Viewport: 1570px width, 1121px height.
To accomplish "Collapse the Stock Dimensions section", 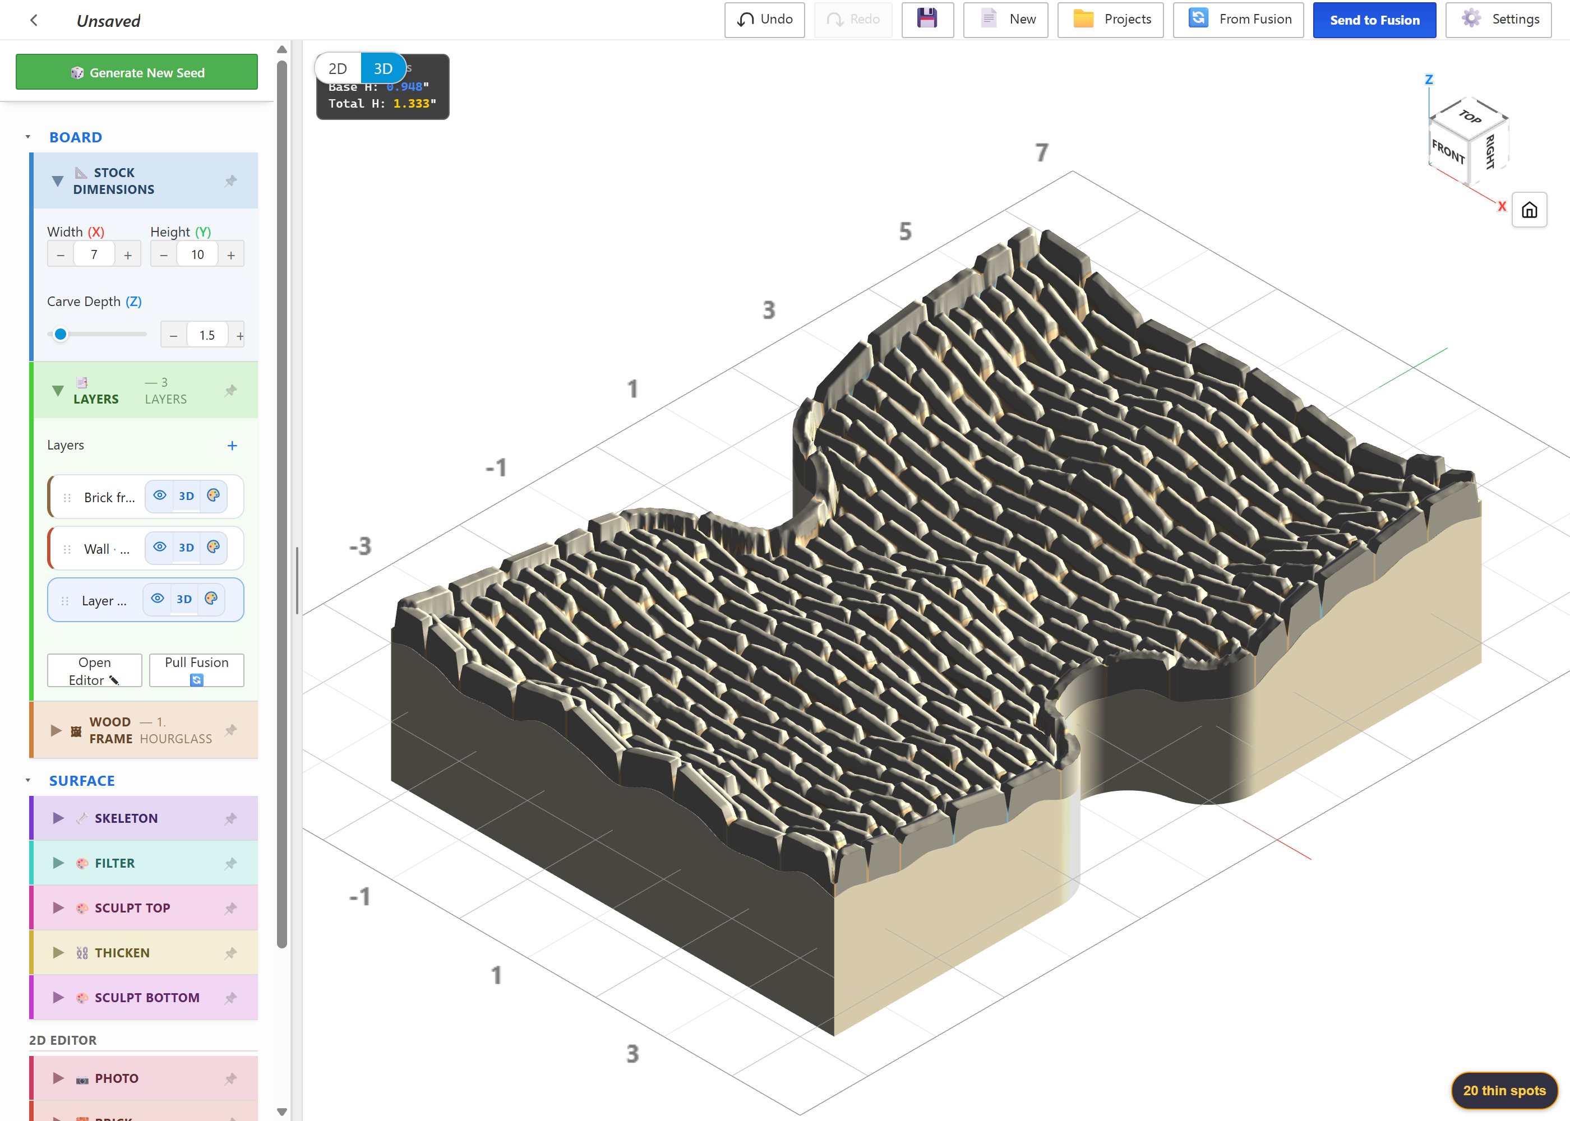I will [58, 182].
